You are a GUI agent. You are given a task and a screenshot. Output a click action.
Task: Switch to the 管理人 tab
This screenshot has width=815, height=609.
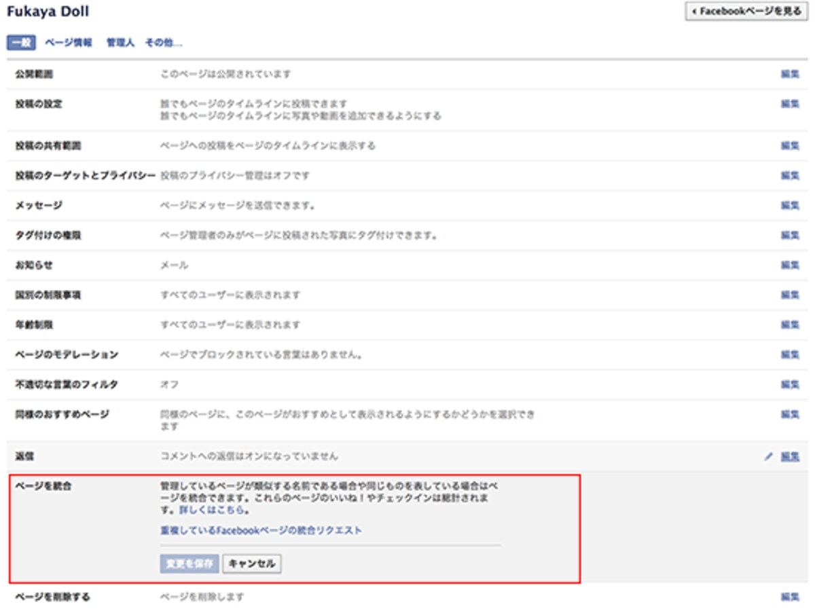120,43
